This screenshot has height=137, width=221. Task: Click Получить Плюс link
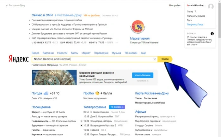click(x=195, y=25)
